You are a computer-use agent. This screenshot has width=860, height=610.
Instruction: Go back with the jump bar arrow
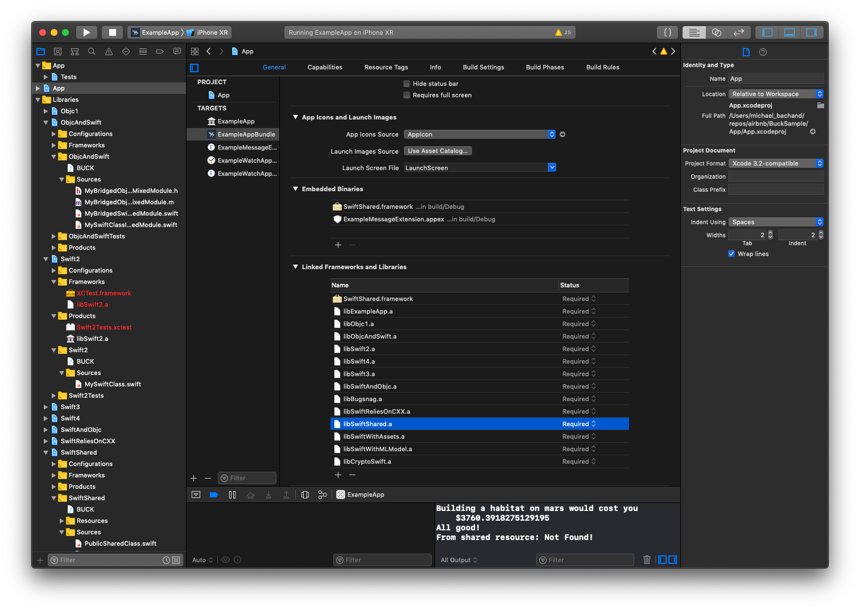pos(209,51)
